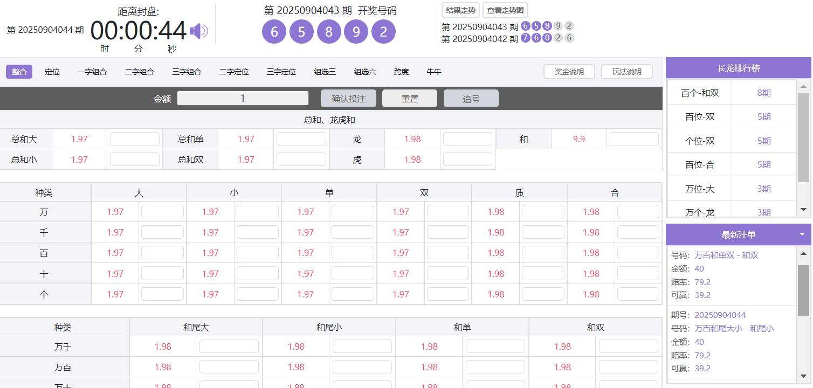813x388 pixels.
Task: Open the 组选三 tab
Action: pos(325,71)
